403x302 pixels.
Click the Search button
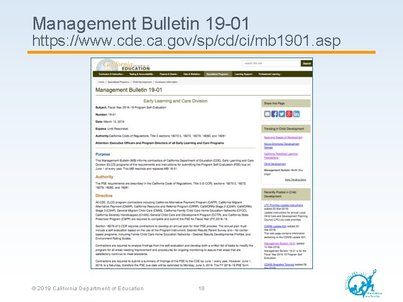[307, 63]
